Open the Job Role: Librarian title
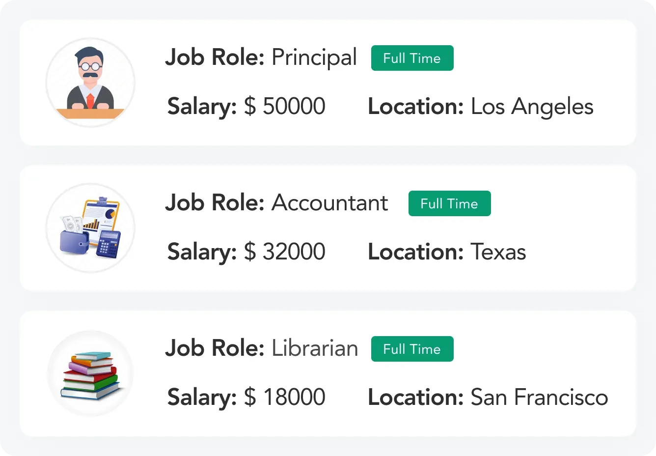The height and width of the screenshot is (456, 656). tap(261, 348)
